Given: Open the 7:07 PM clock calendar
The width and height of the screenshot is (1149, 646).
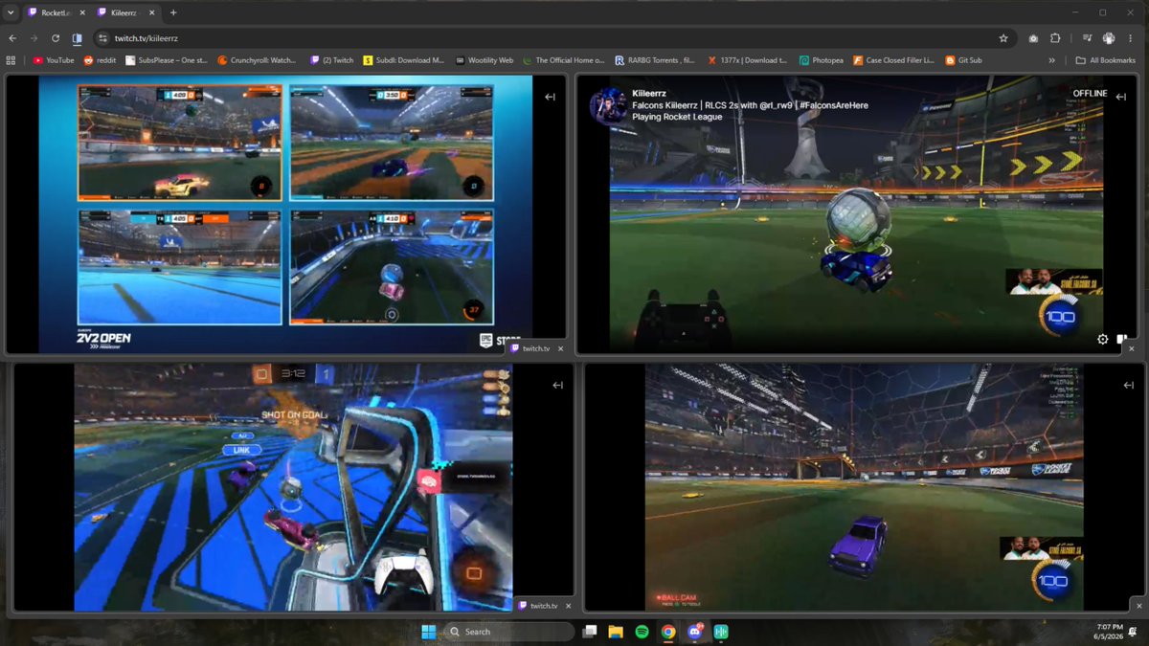Looking at the screenshot, I should (1107, 632).
